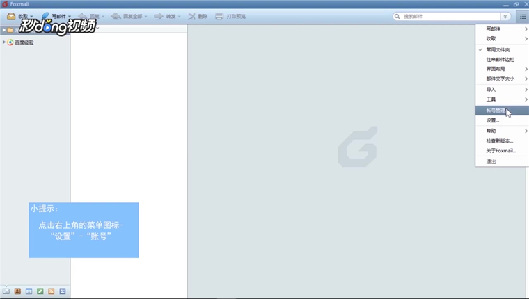Click the last blue icon in bottom bar
529x299 pixels.
tap(63, 291)
